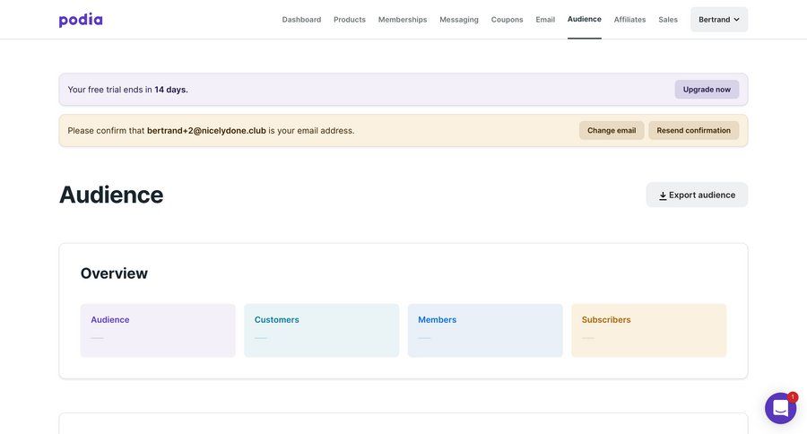Image resolution: width=807 pixels, height=434 pixels.
Task: Open the Memberships page
Action: pos(403,20)
